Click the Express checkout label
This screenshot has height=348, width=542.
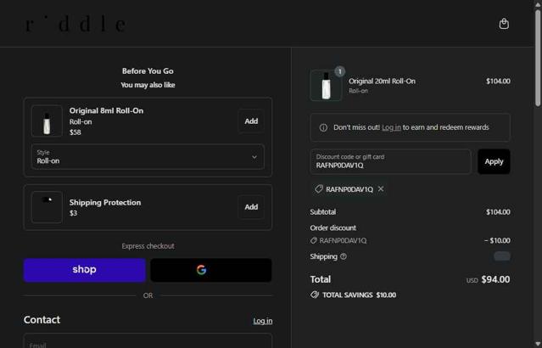(148, 246)
